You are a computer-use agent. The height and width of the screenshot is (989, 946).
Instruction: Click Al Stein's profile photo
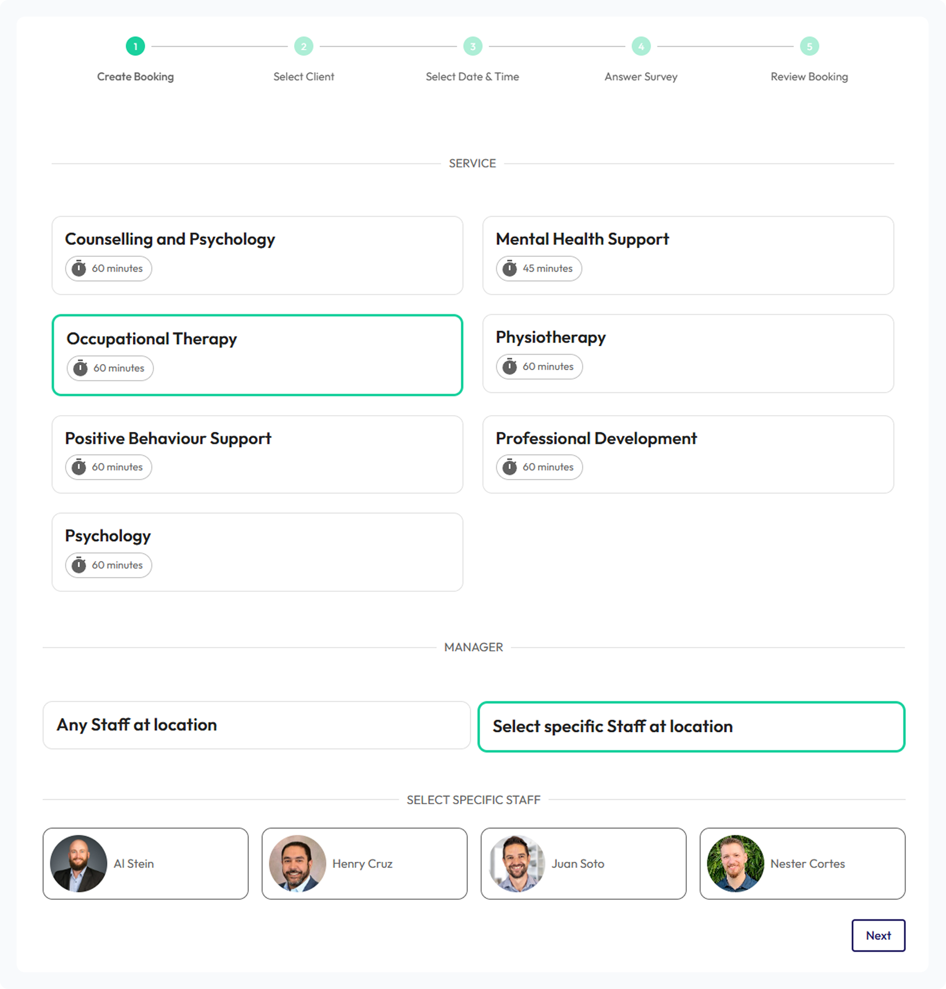tap(79, 863)
